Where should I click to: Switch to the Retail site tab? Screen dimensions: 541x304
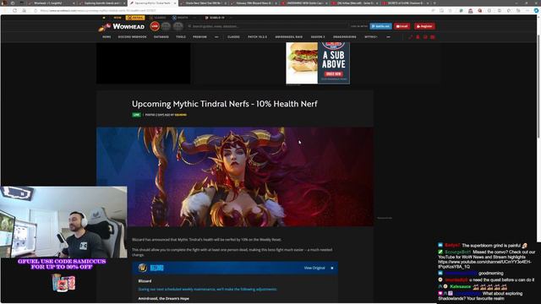(135, 18)
